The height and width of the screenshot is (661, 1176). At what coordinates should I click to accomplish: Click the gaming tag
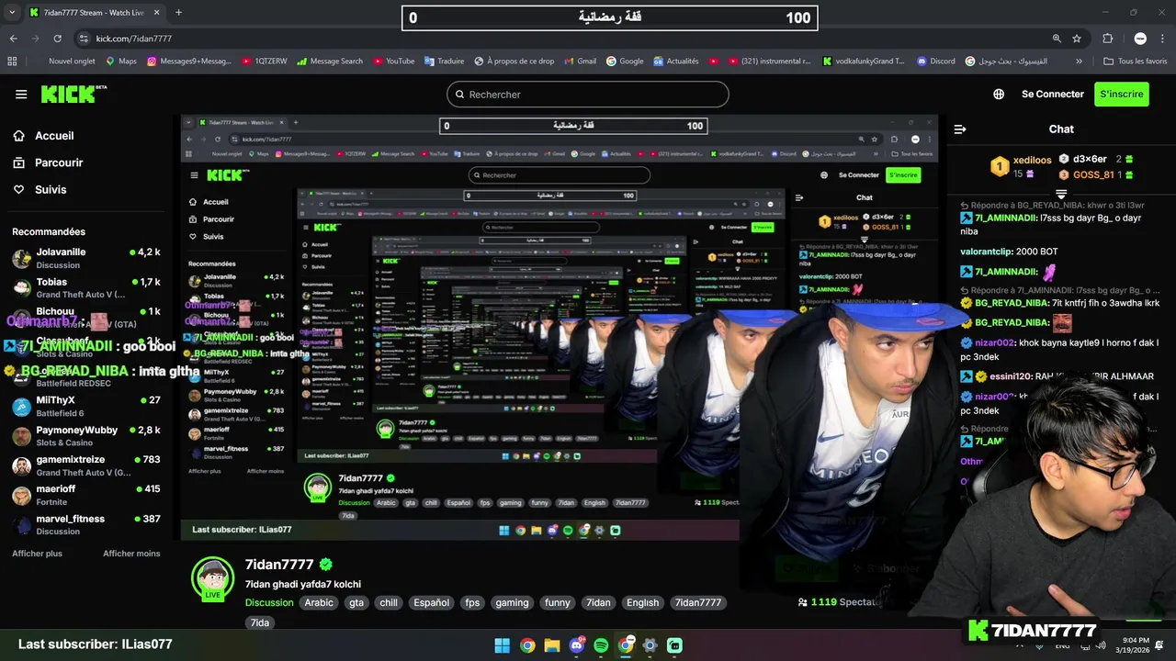coord(512,603)
